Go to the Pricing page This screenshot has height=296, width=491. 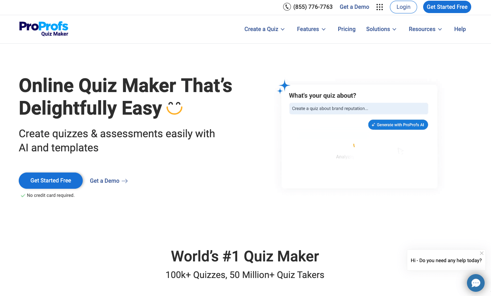(x=346, y=29)
